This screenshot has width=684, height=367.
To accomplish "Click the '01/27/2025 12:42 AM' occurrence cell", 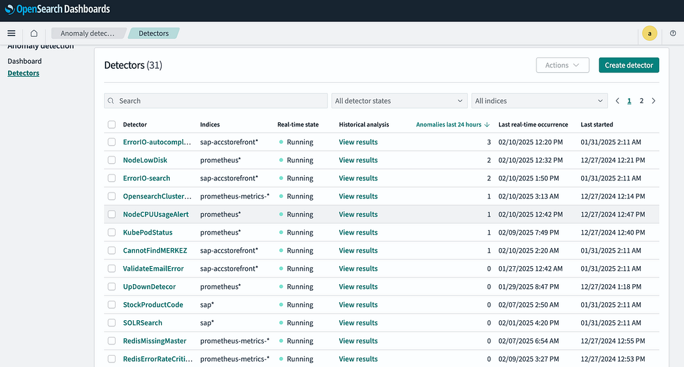I will (530, 269).
